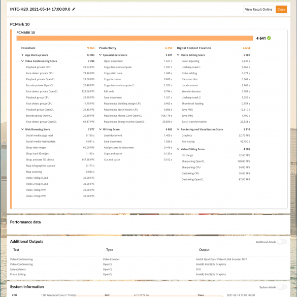Select Video Encoder type entry
Screen dimensions: 297x297
click(x=111, y=259)
